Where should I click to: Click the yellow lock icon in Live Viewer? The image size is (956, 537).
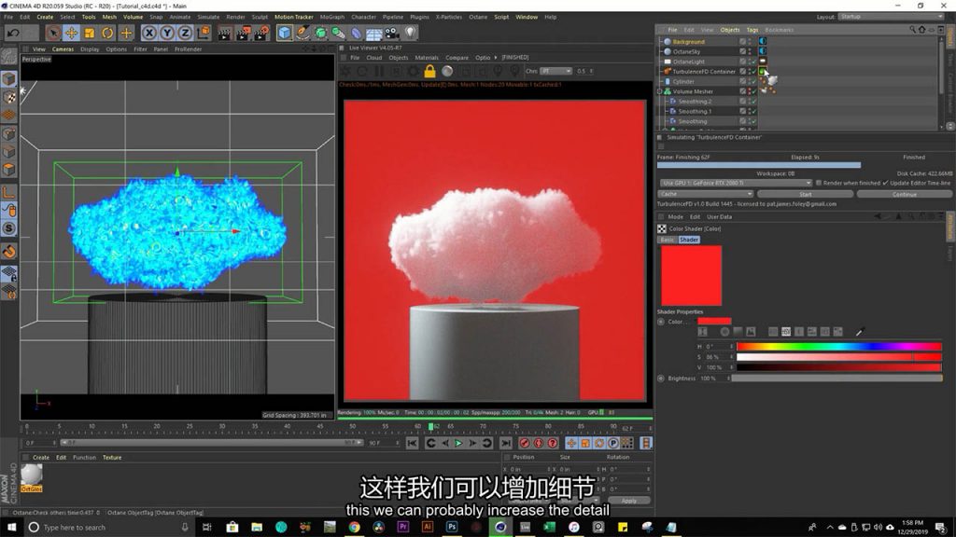[x=429, y=71]
